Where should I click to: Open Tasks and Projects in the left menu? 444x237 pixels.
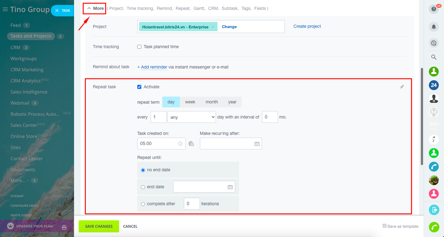point(31,36)
